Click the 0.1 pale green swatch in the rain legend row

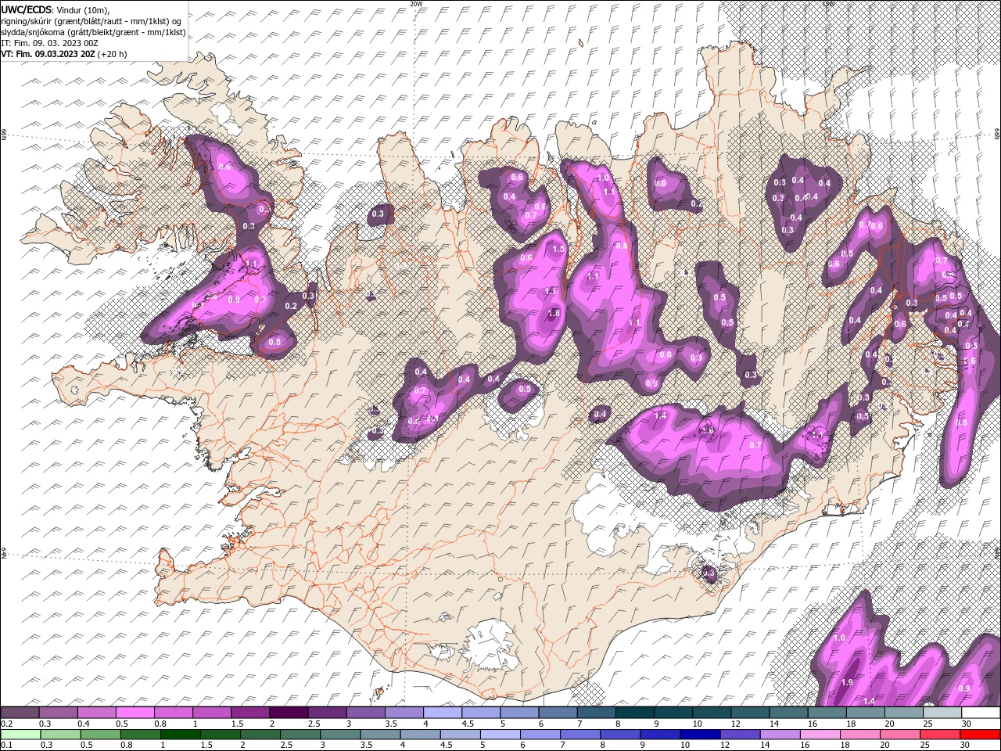click(x=20, y=735)
